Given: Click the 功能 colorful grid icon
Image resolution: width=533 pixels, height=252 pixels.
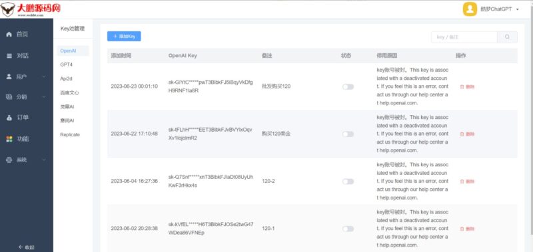Looking at the screenshot, I should click(9, 139).
